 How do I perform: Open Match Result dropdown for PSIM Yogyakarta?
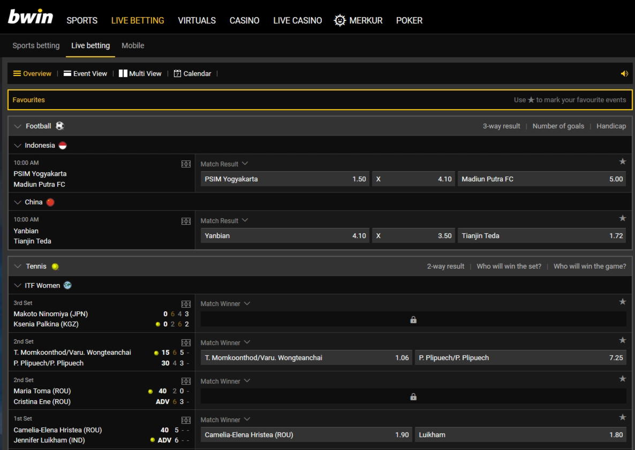coord(224,164)
